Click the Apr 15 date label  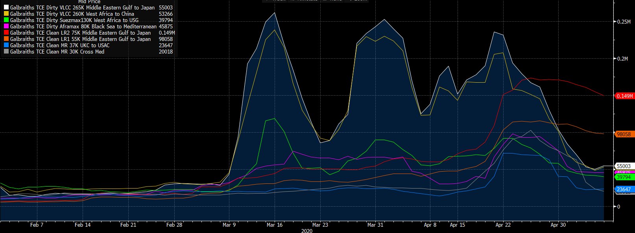(458, 225)
